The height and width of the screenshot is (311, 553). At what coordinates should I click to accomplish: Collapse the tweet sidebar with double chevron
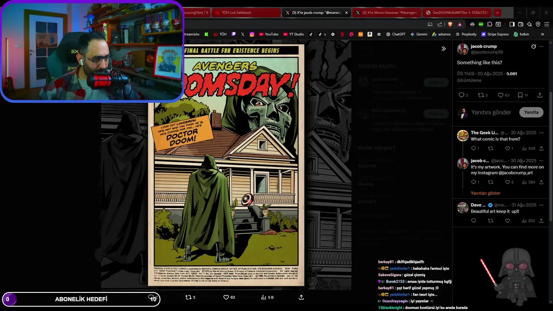coord(443,49)
